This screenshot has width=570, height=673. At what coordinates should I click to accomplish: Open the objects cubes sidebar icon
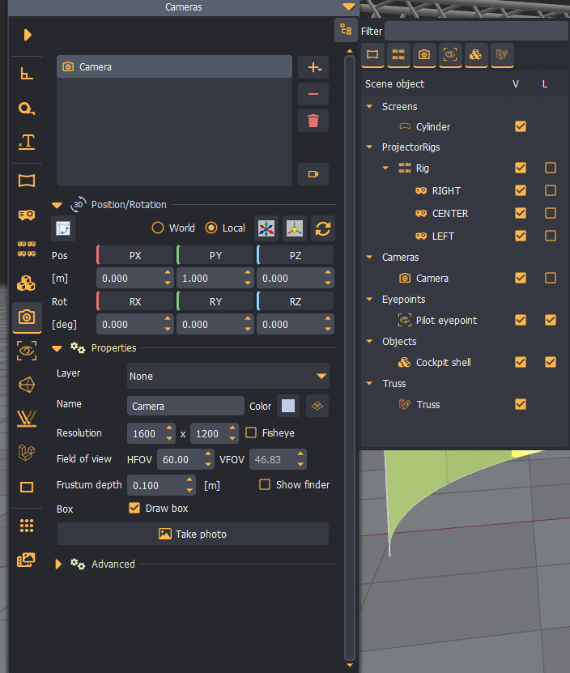[x=27, y=283]
